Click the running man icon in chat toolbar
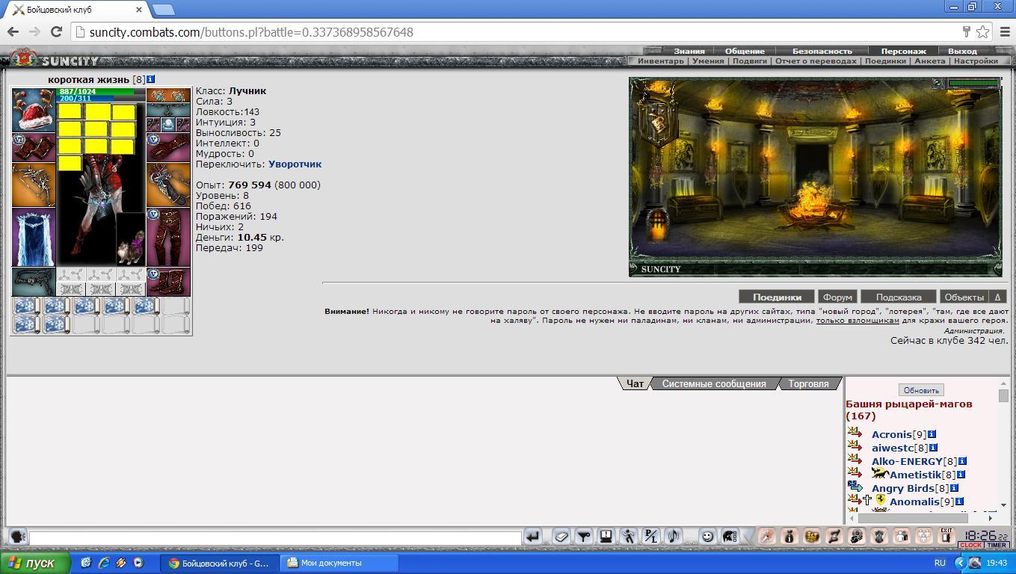This screenshot has width=1016, height=574. coord(629,536)
